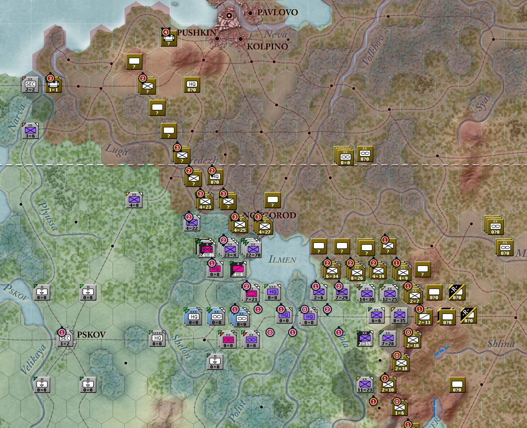
Task: Select the pink armored 0=0 division
Action: (228, 339)
